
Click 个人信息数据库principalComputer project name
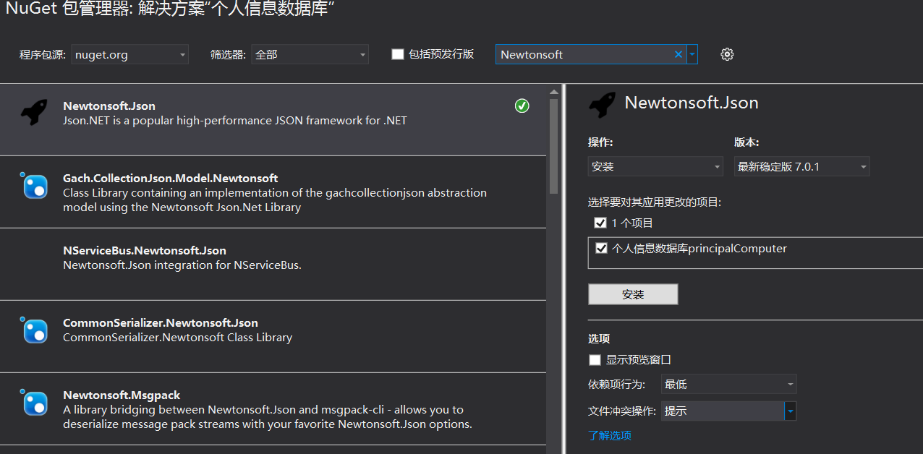click(699, 248)
